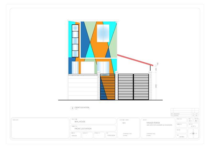Click the client 'CONTACT NO-' text under BEN
210x148 pixels.
127,134
